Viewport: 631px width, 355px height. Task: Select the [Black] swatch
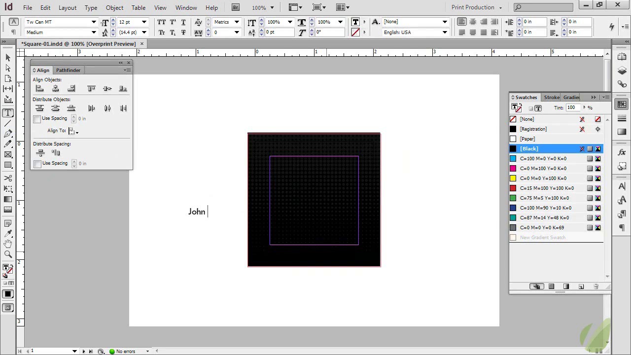556,149
